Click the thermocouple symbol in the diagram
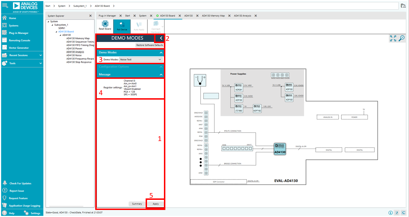The width and height of the screenshot is (409, 217). 200,80
